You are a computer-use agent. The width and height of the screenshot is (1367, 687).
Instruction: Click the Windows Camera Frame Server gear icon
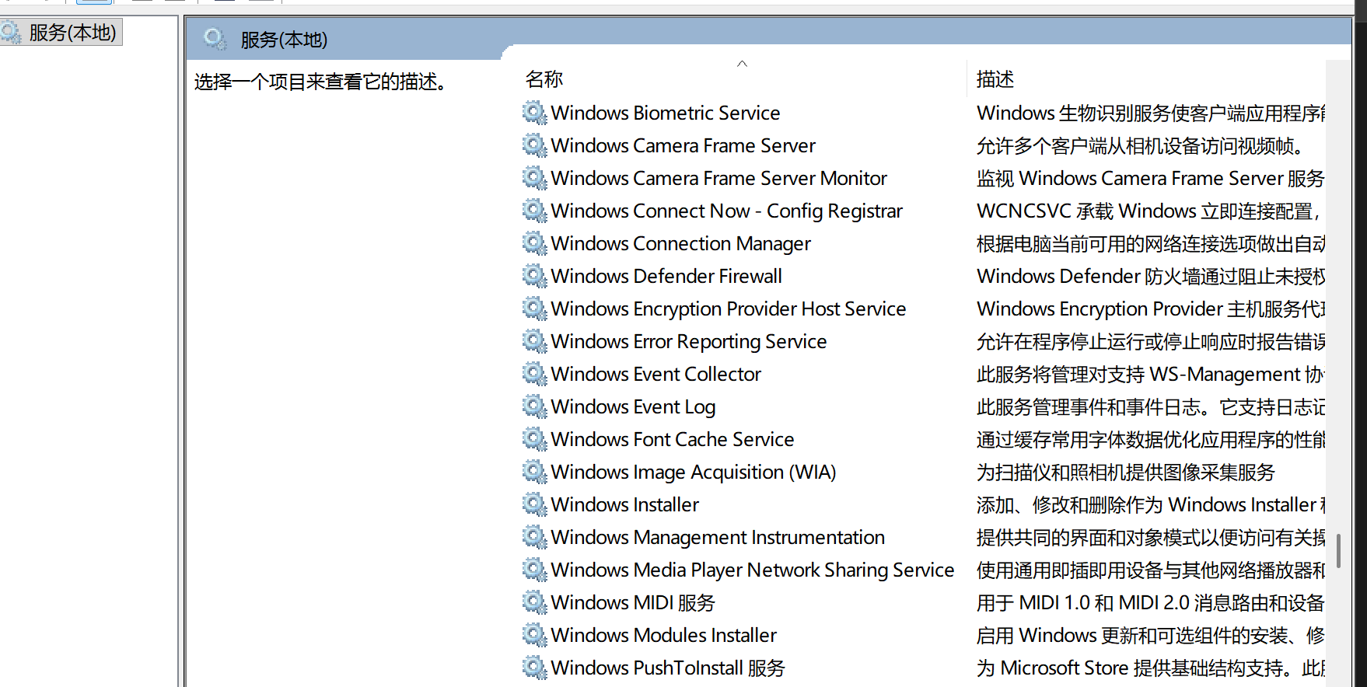(534, 145)
